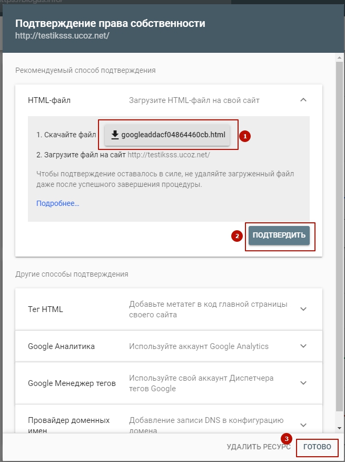Click the dialog's vertical scrollbar

tap(339, 238)
